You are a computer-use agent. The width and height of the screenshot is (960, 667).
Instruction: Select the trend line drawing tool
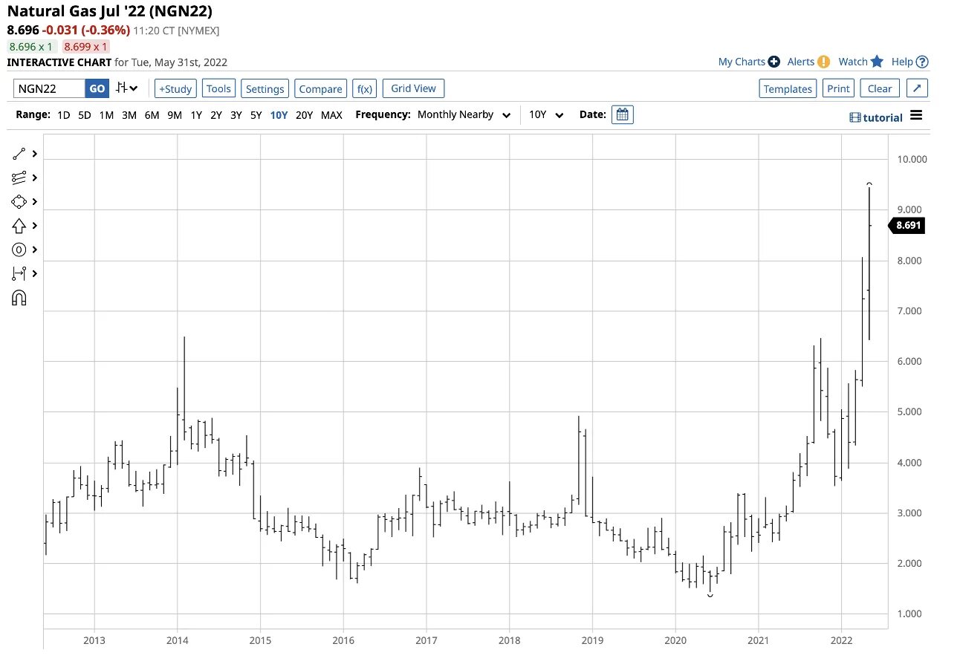[19, 154]
